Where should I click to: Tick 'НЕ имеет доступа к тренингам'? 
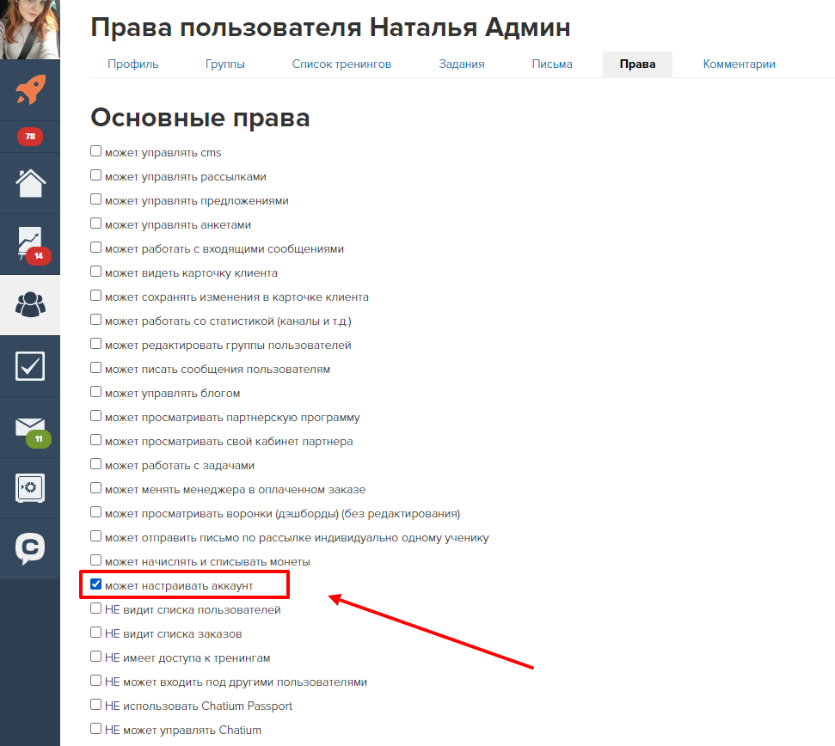point(95,657)
